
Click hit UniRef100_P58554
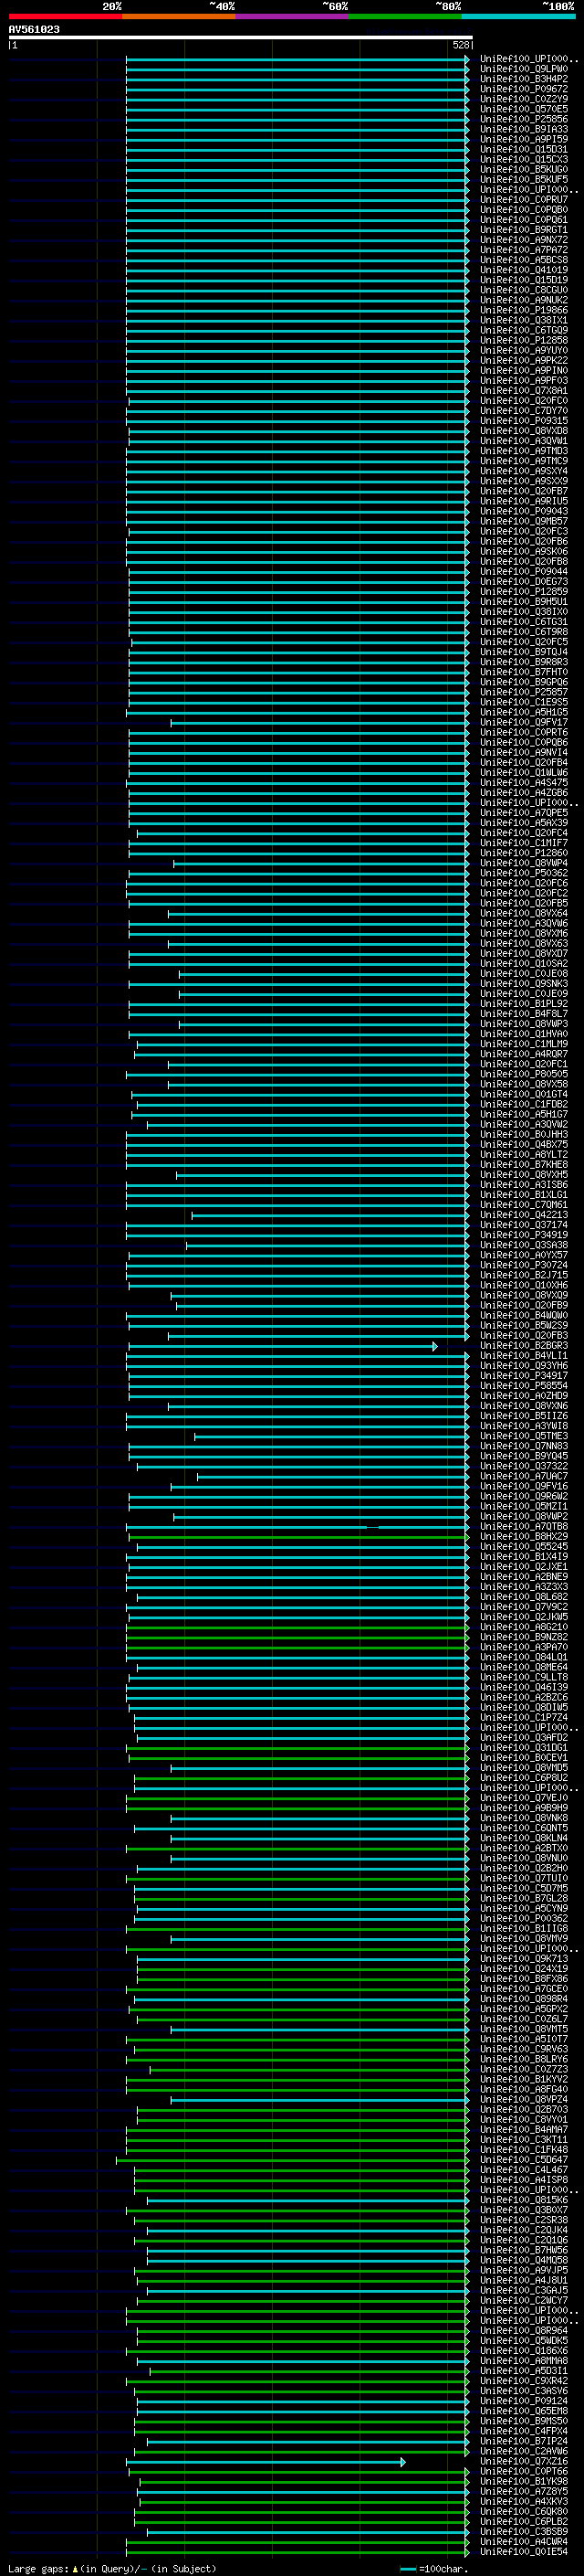524,1386
